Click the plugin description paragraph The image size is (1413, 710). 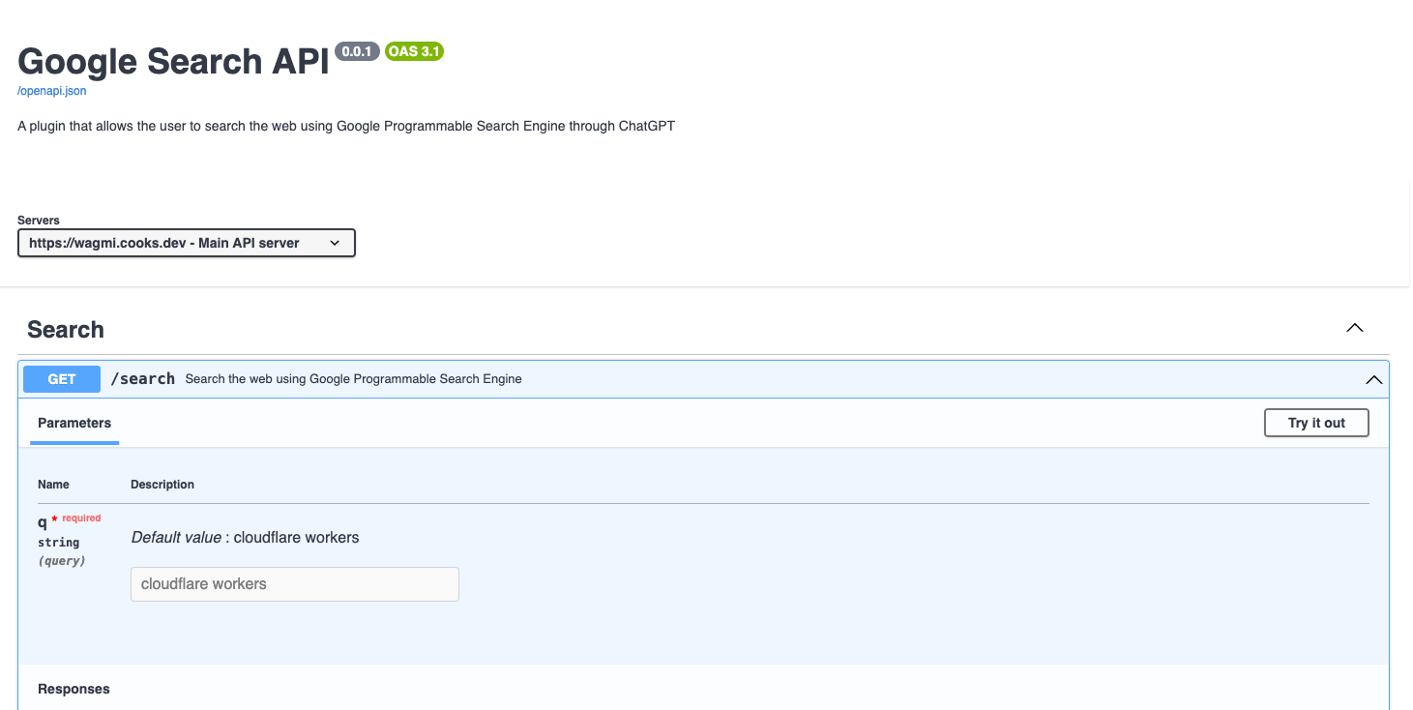346,126
